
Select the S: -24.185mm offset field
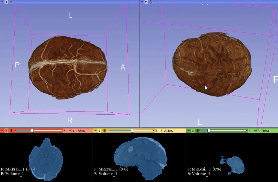(x=77, y=131)
